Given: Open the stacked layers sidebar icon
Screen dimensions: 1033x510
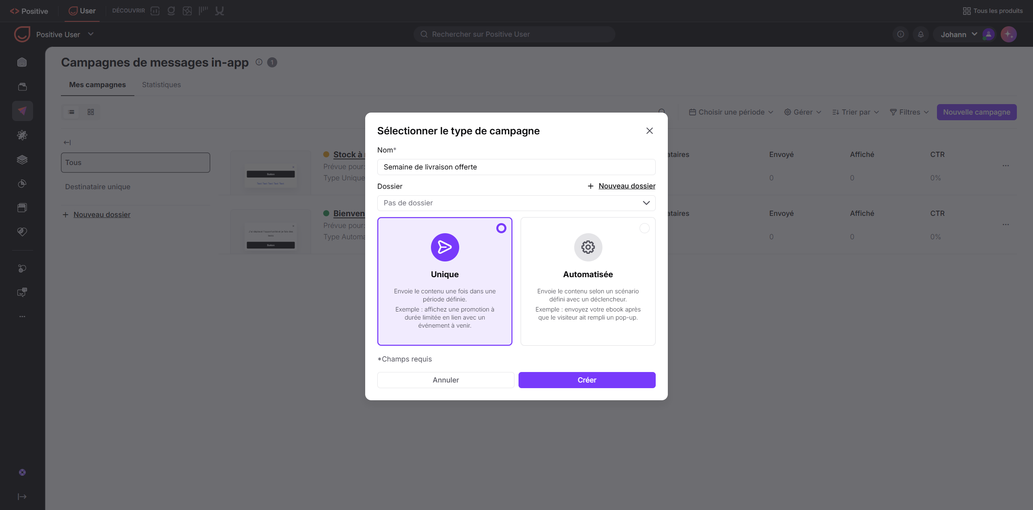Looking at the screenshot, I should click(22, 159).
